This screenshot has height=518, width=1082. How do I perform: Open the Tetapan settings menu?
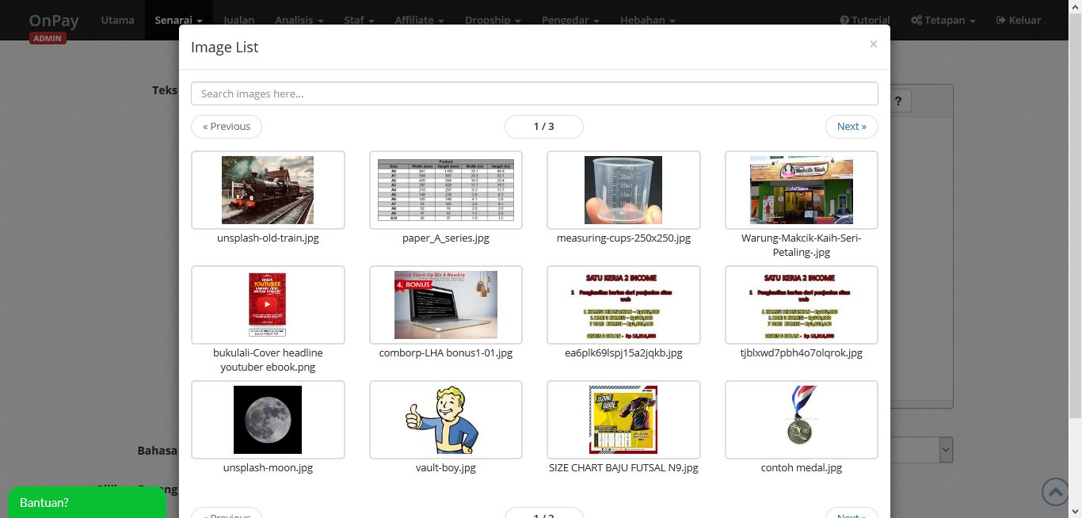943,20
